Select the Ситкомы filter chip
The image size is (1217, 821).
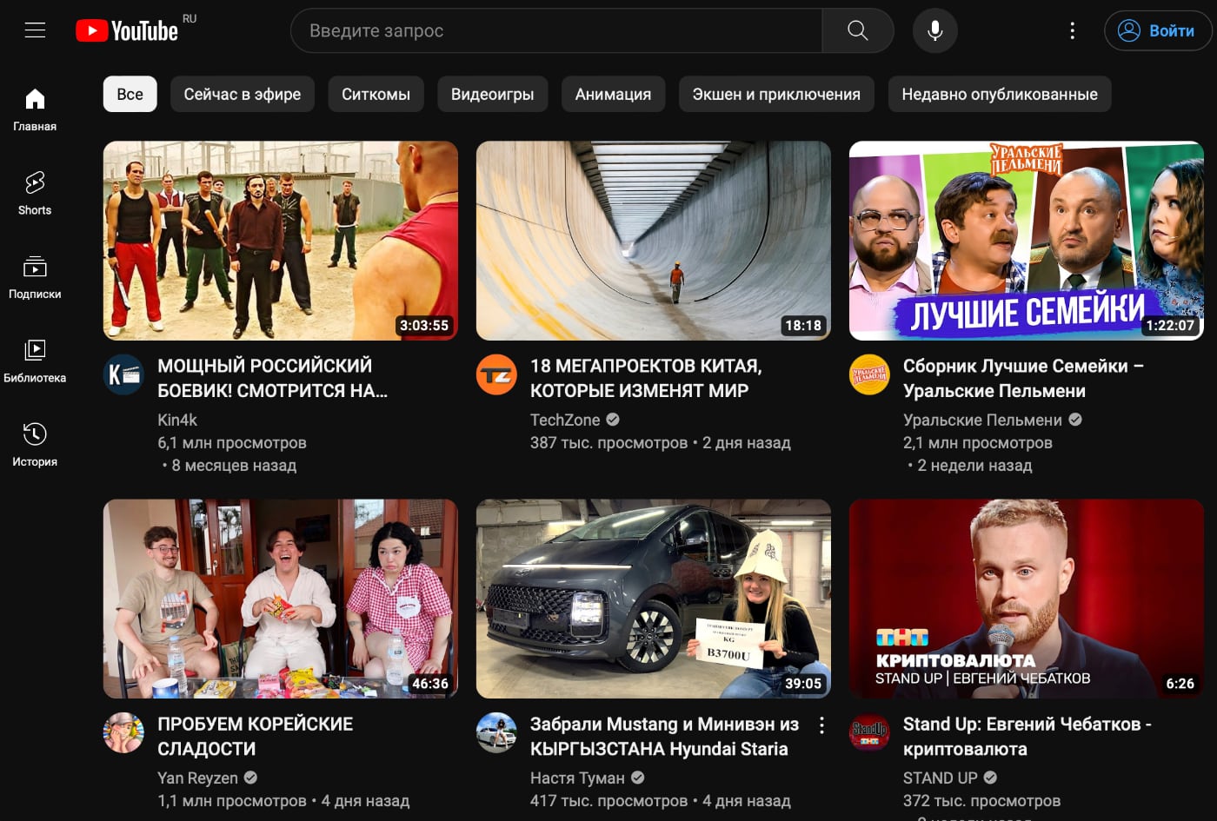(376, 94)
